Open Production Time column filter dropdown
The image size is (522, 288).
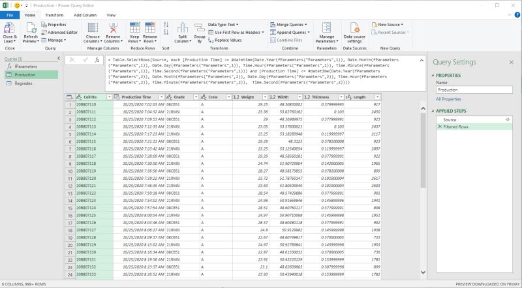tap(161, 97)
